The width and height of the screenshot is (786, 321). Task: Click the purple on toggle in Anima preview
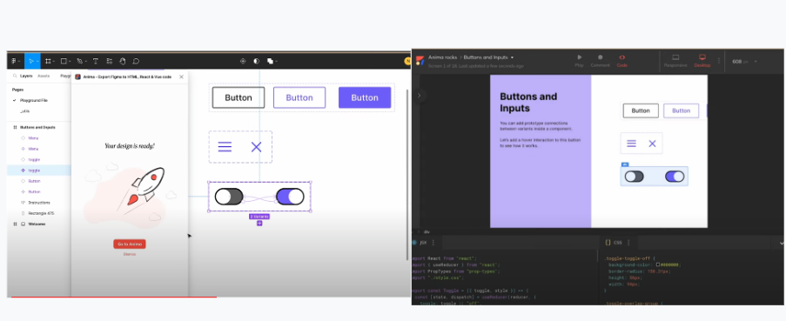pos(675,177)
